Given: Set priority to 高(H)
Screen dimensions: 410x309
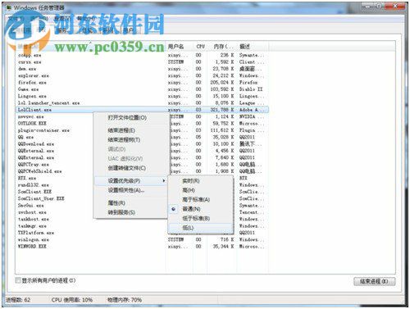Looking at the screenshot, I should [189, 190].
